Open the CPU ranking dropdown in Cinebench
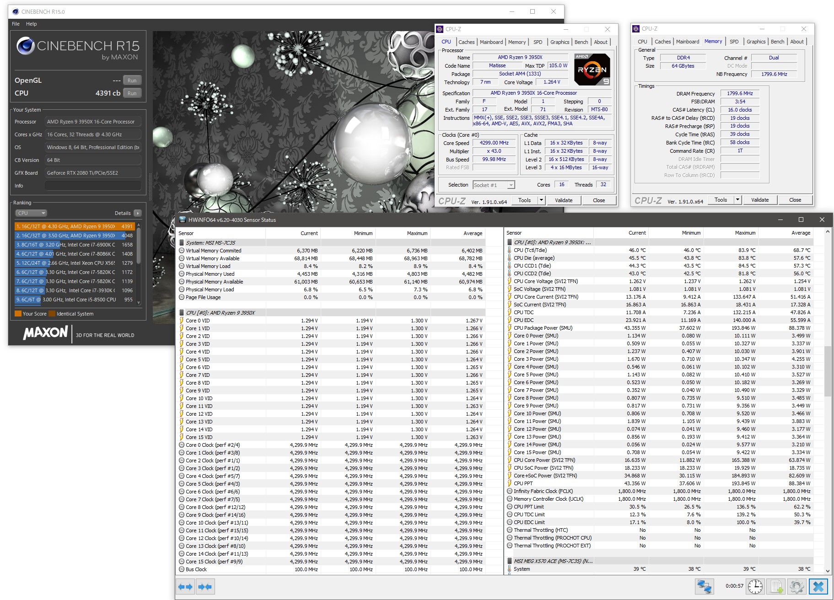The width and height of the screenshot is (834, 600). [31, 213]
